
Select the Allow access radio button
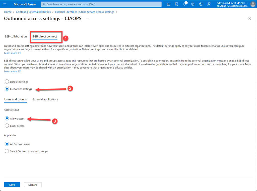(x=7, y=118)
